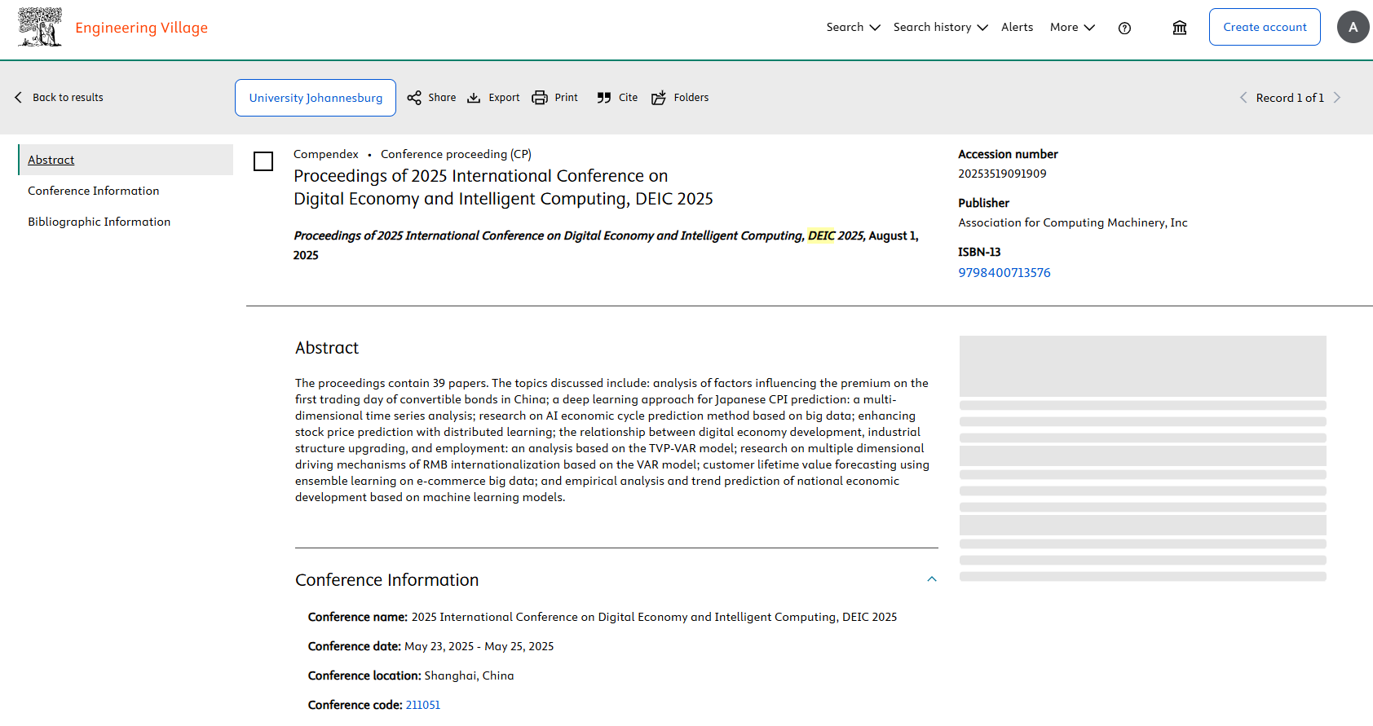Click the Share icon
Screen dimensions: 1373x726
pyautogui.click(x=414, y=98)
